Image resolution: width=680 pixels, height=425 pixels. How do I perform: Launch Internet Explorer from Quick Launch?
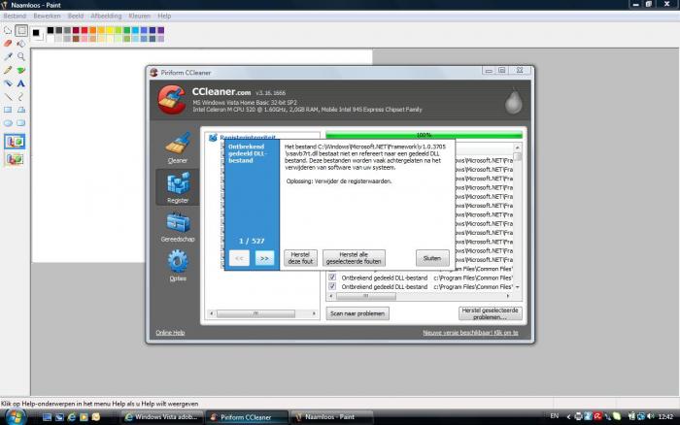[72, 417]
